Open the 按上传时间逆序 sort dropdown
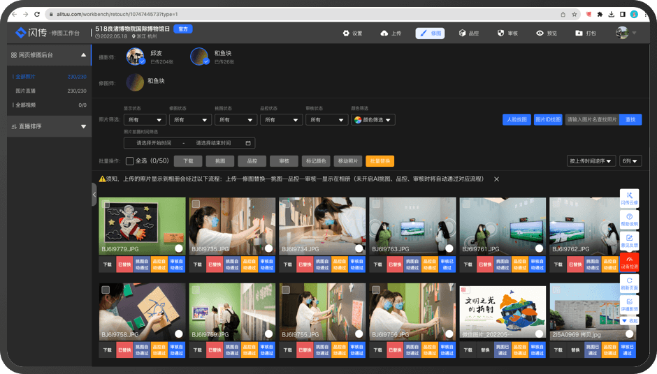Image resolution: width=657 pixels, height=374 pixels. (x=591, y=161)
